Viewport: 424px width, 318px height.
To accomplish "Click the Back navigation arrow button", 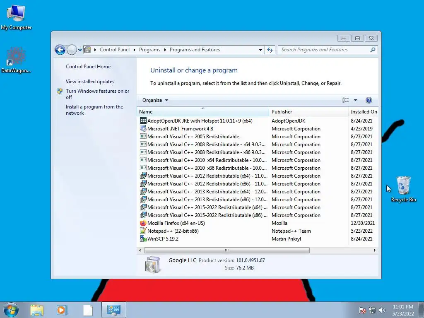I will pyautogui.click(x=60, y=50).
